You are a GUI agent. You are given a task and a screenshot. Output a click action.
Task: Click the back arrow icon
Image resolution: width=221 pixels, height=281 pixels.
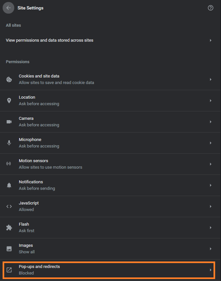coord(8,8)
